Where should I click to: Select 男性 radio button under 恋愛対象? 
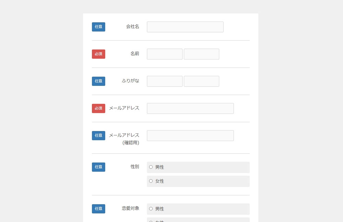pyautogui.click(x=151, y=209)
